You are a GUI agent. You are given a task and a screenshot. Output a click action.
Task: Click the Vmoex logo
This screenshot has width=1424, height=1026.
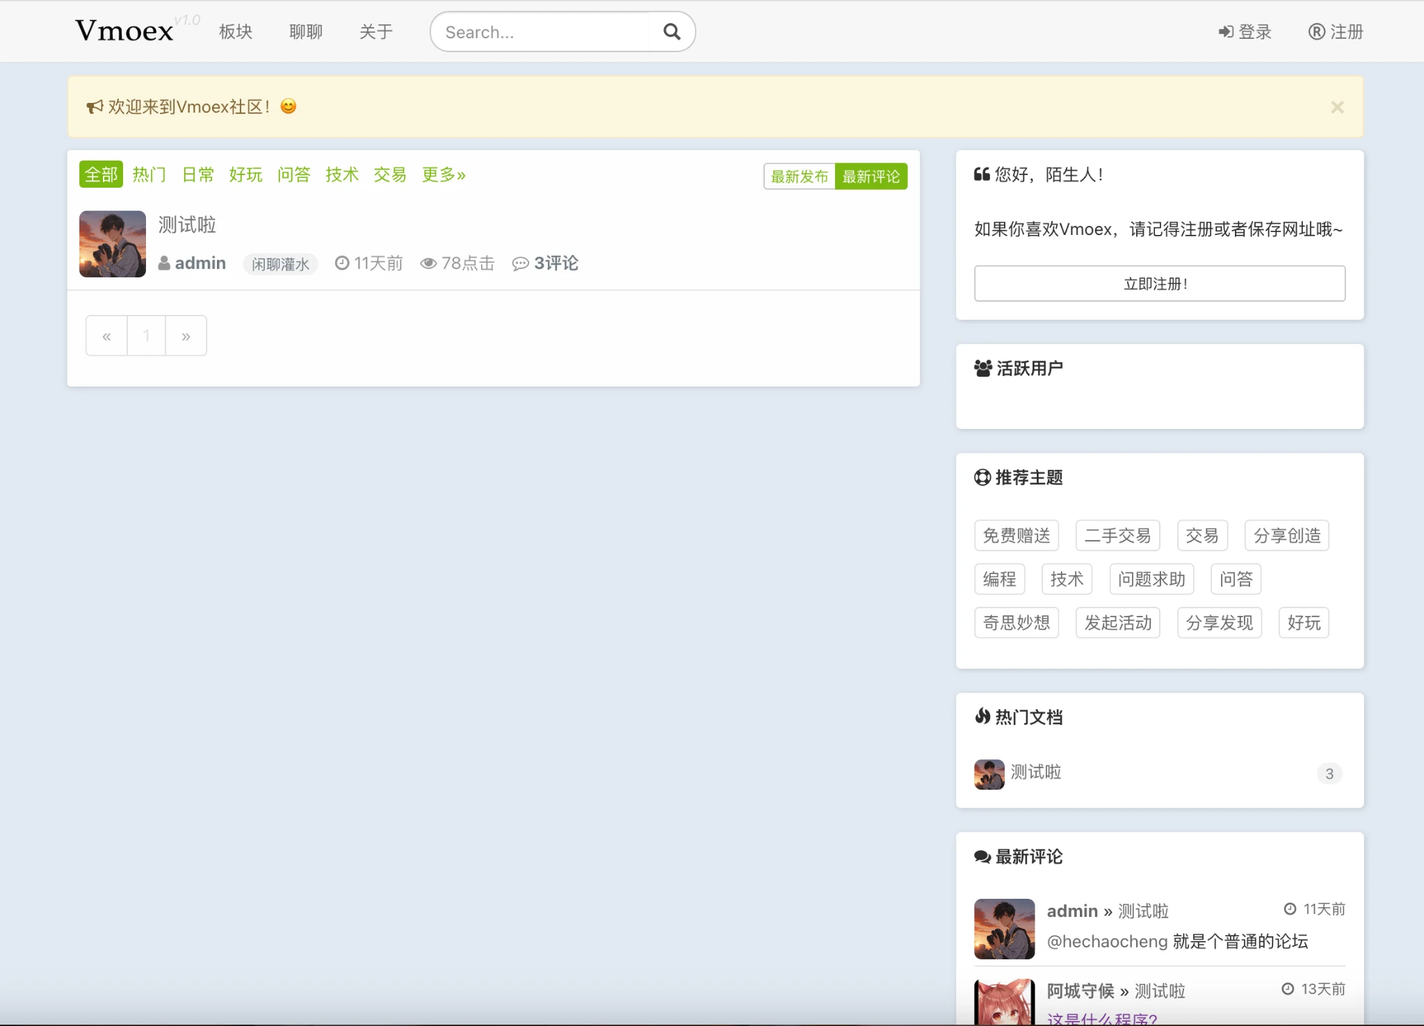(x=124, y=31)
